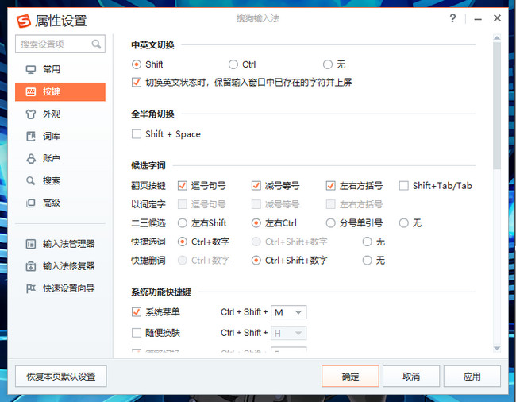The image size is (516, 402).
Task: Click the book icon beside 词库
Action: pos(31,136)
